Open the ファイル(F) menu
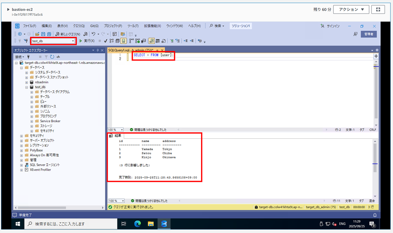The image size is (393, 233). pos(29,26)
